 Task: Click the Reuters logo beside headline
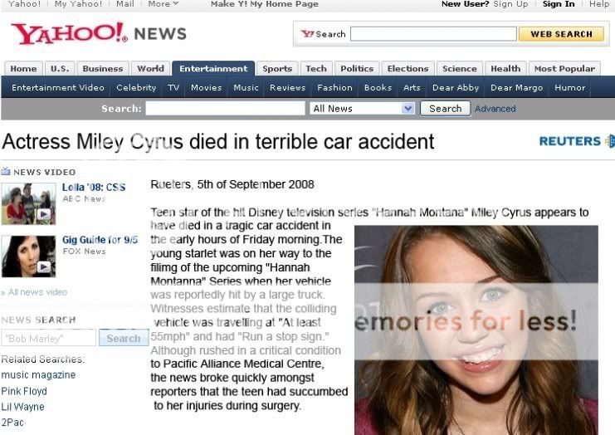[x=577, y=141]
